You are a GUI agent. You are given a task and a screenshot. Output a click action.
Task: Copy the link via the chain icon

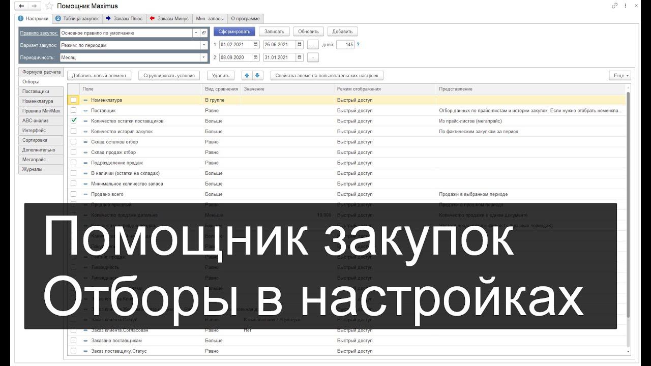[x=614, y=6]
